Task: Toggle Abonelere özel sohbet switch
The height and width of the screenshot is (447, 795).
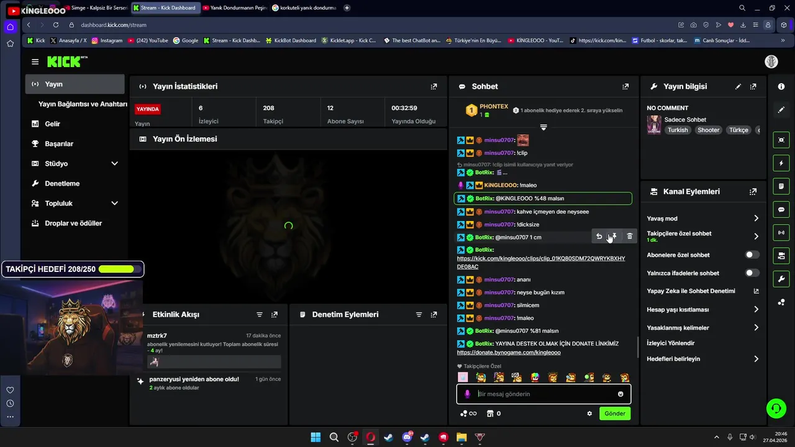Action: tap(752, 255)
